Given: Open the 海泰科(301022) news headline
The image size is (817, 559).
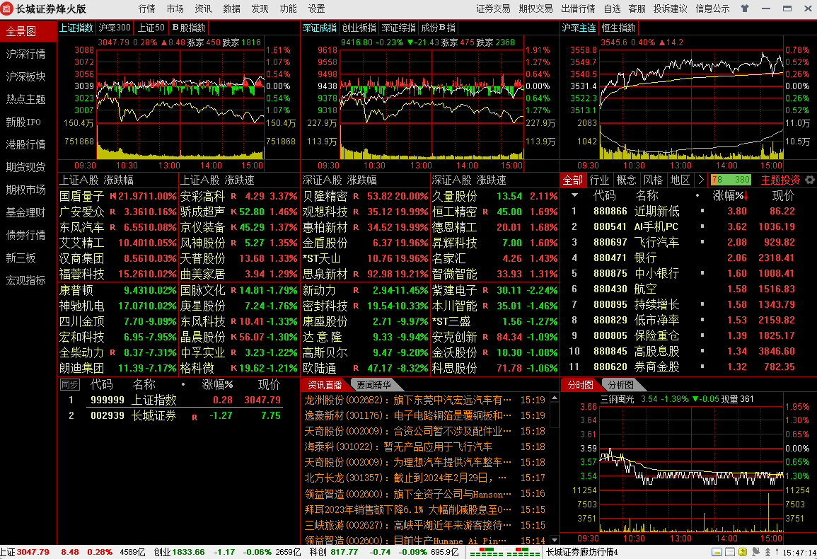Looking at the screenshot, I should coord(399,447).
